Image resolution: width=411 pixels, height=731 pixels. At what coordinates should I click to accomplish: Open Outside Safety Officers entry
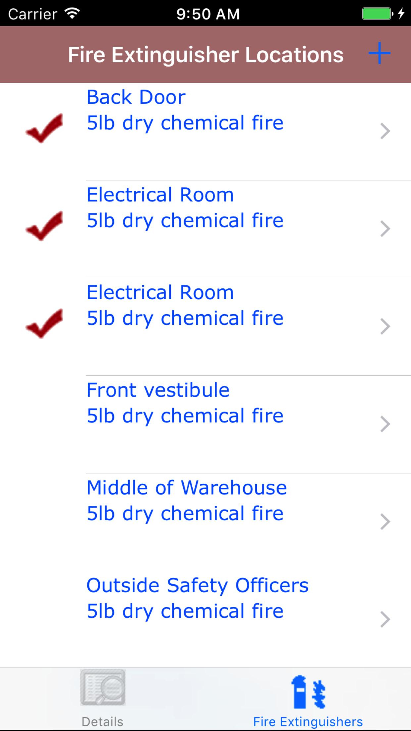pyautogui.click(x=197, y=585)
